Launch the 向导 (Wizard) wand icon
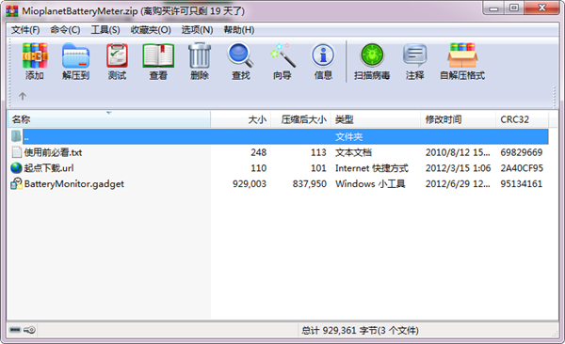 click(282, 55)
